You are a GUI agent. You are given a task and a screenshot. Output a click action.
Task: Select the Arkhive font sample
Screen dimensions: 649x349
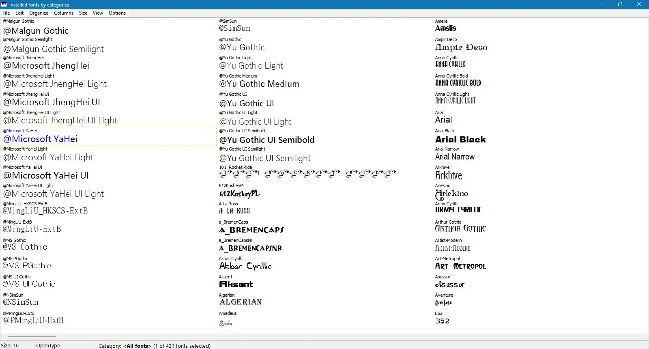[x=449, y=176]
